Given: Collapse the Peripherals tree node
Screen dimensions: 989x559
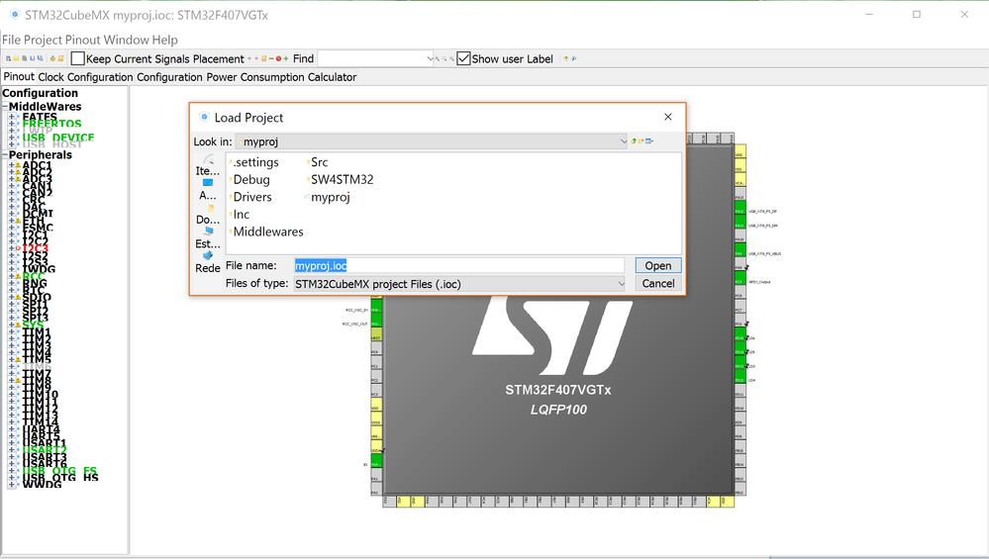Looking at the screenshot, I should [x=5, y=154].
